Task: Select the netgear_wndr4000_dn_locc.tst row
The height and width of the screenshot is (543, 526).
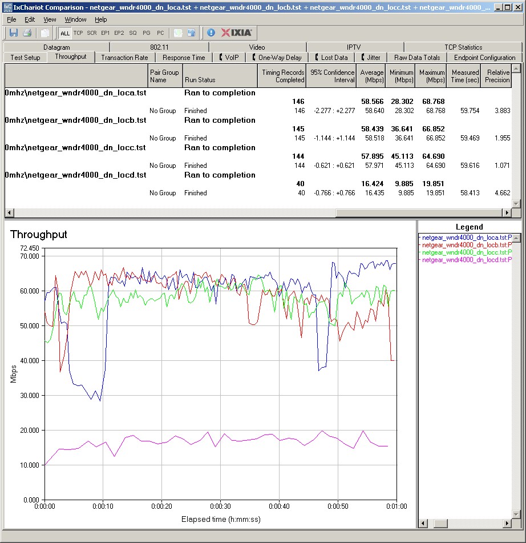Action: click(x=258, y=147)
